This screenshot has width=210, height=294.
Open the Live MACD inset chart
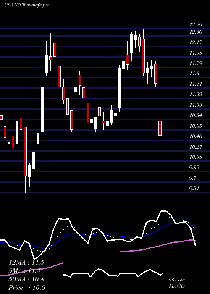pos(115,273)
